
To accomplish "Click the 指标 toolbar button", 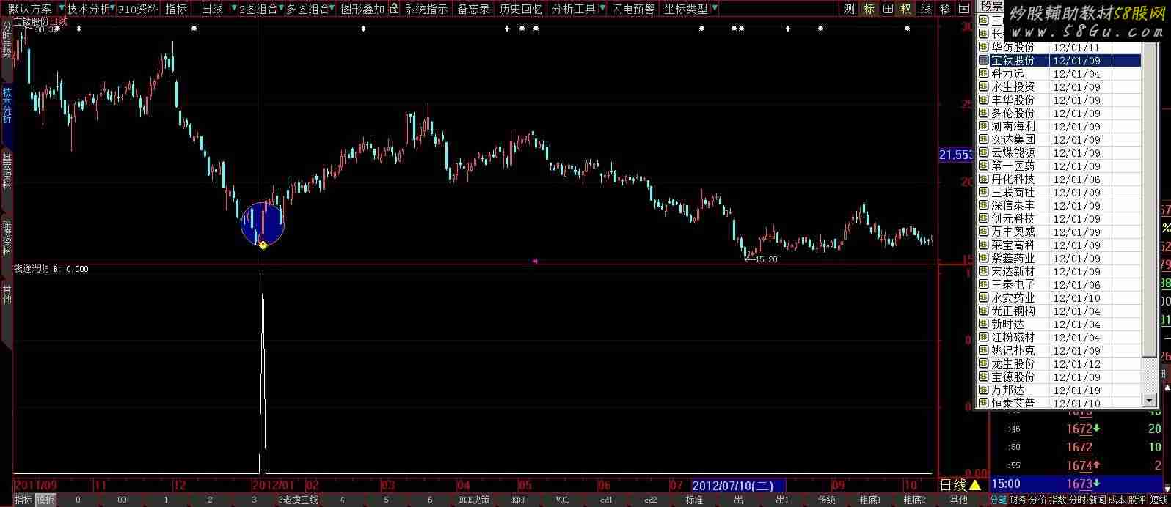I will (x=176, y=9).
